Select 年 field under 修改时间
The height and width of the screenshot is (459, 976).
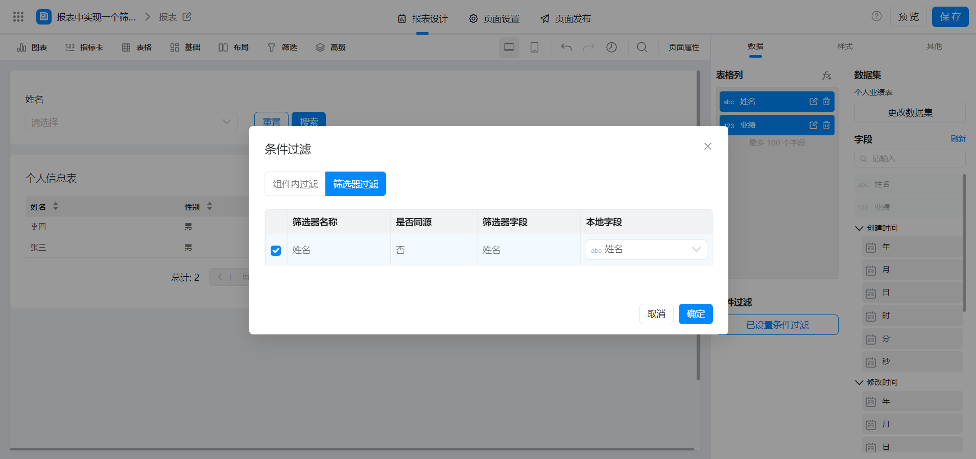[x=912, y=401]
